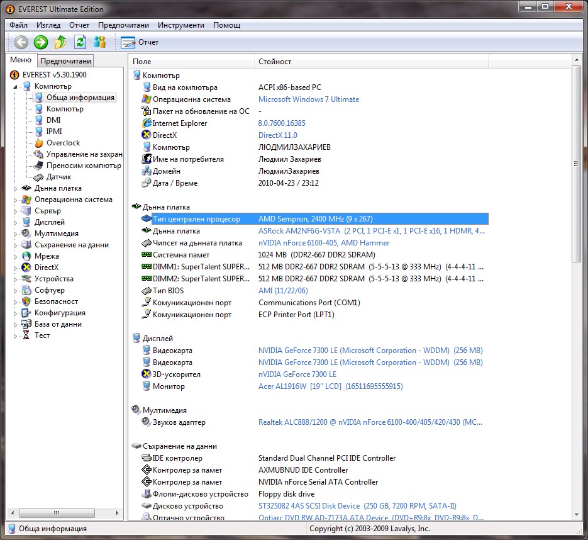The height and width of the screenshot is (540, 588).
Task: Switch to the Меню sidebar tab
Action: click(x=21, y=60)
